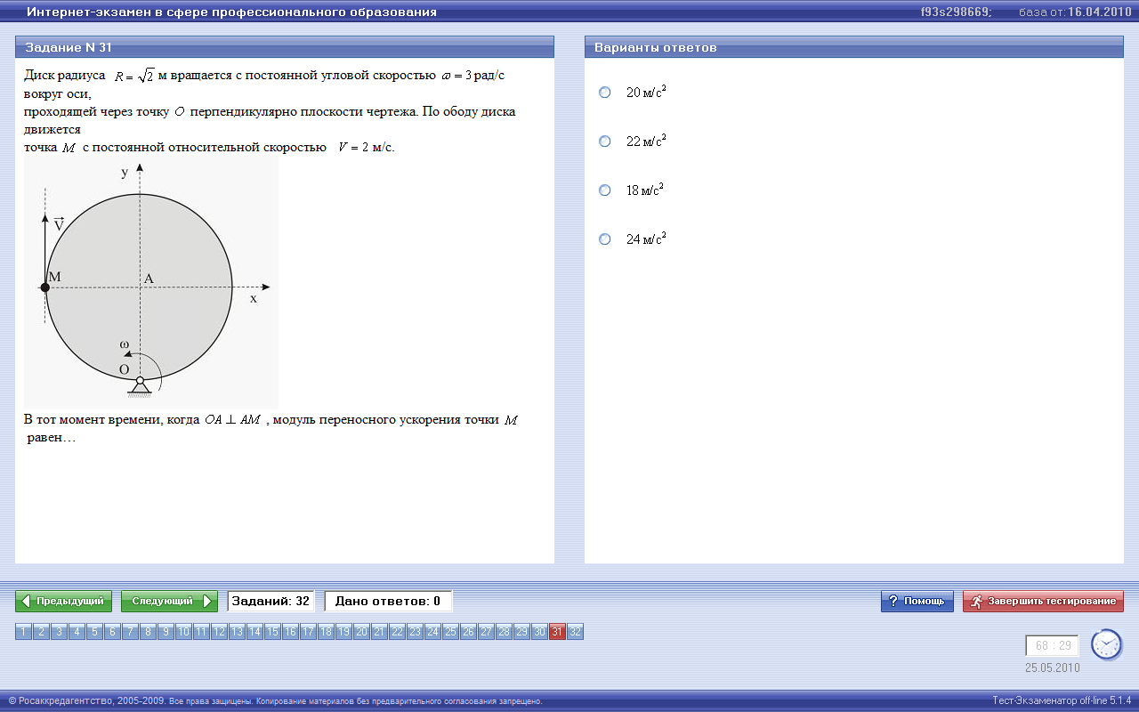
Task: Jump to question 23
Action: pyautogui.click(x=416, y=632)
